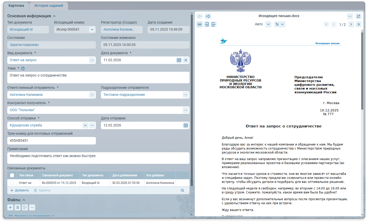Click the Трек-номер input field

tap(51, 141)
